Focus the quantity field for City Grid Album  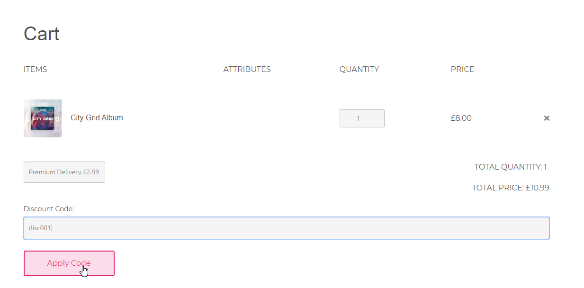(x=362, y=118)
